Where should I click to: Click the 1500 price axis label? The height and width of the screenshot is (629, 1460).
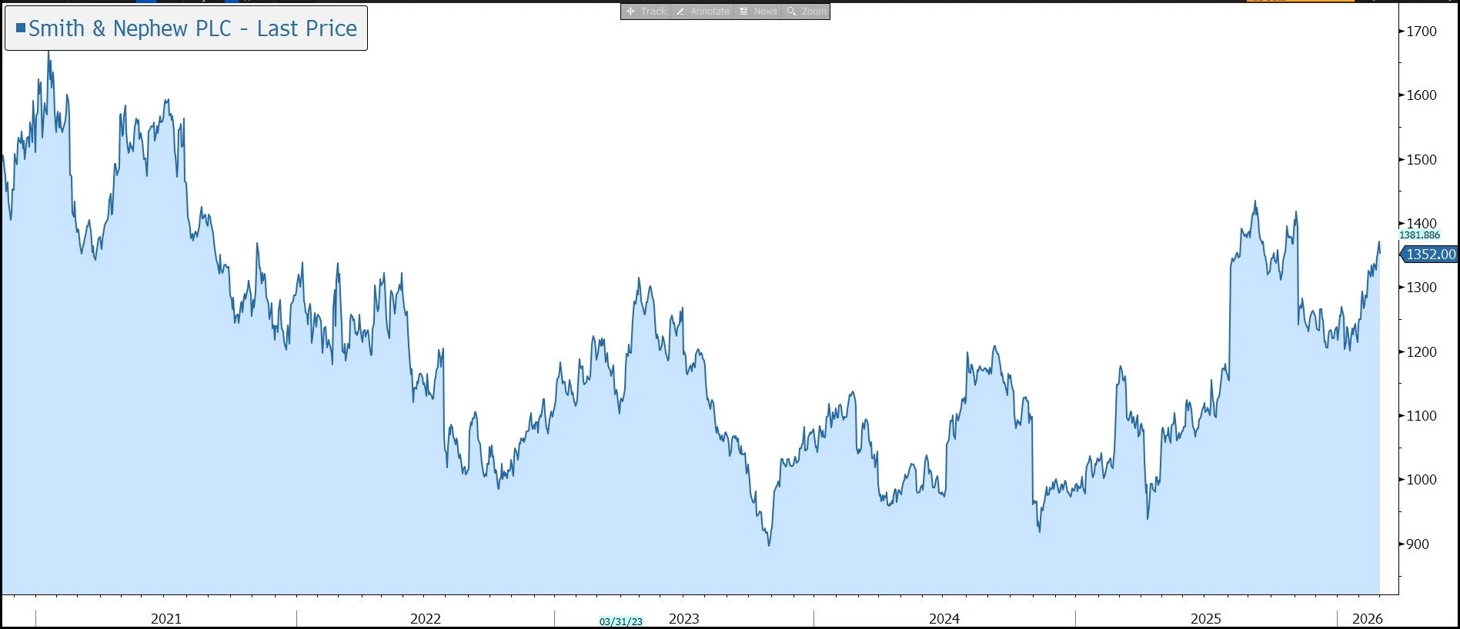pos(1422,160)
